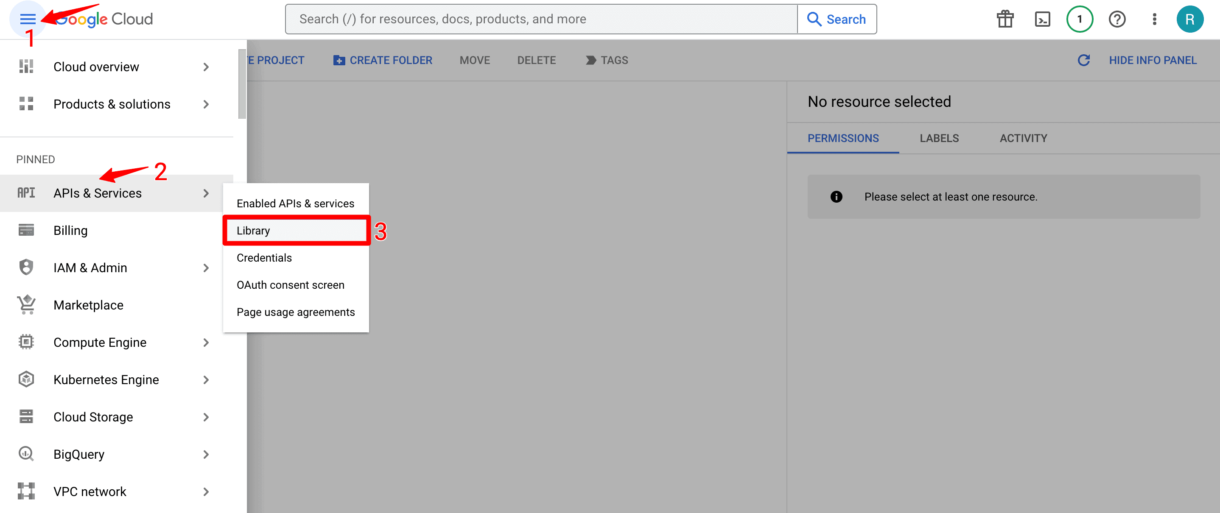Expand Cloud Storage chevron
The width and height of the screenshot is (1220, 513).
[206, 417]
